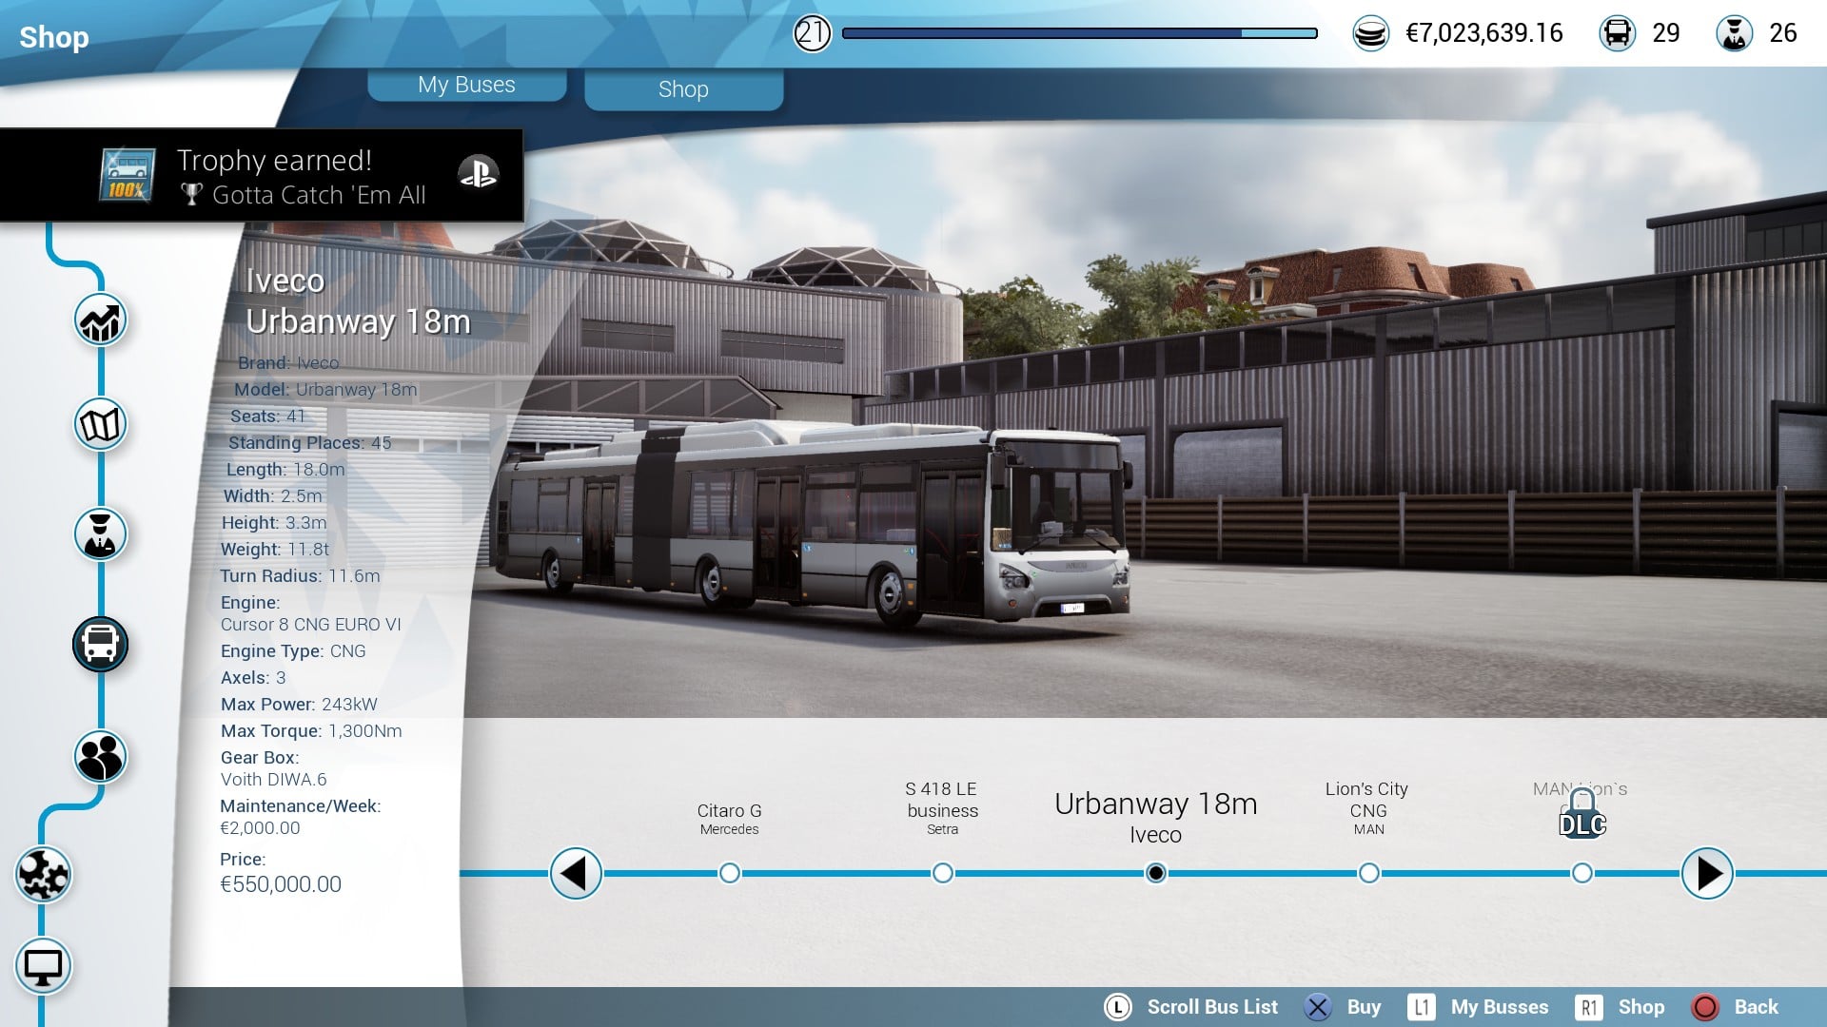Screen dimensions: 1827x1027
Task: Switch to the My Buses tab
Action: click(466, 85)
